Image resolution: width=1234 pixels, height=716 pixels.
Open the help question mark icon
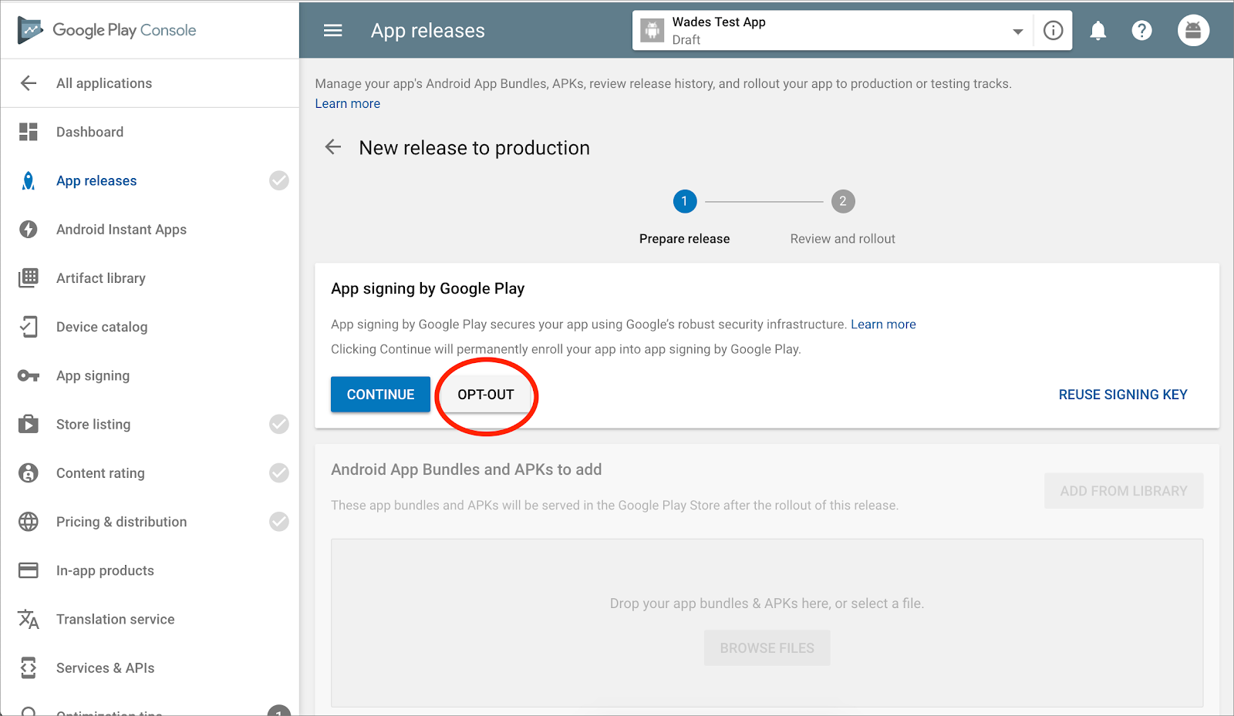tap(1141, 30)
